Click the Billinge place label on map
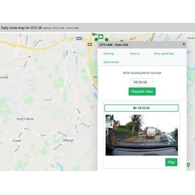The height and width of the screenshot is (195, 195). click(x=68, y=140)
